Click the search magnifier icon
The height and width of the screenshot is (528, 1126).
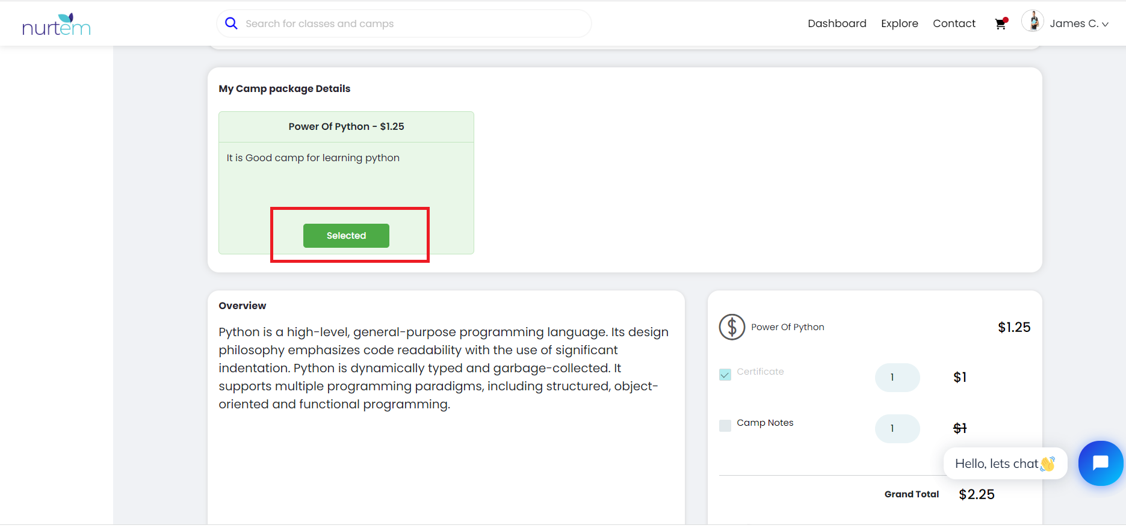(231, 23)
